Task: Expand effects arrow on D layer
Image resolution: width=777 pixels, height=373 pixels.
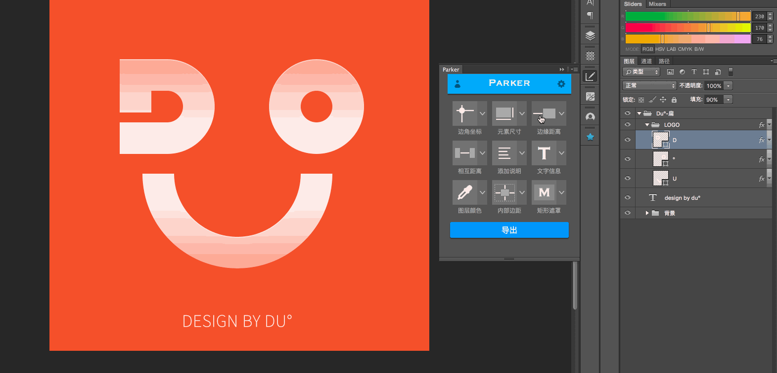Action: (x=769, y=140)
